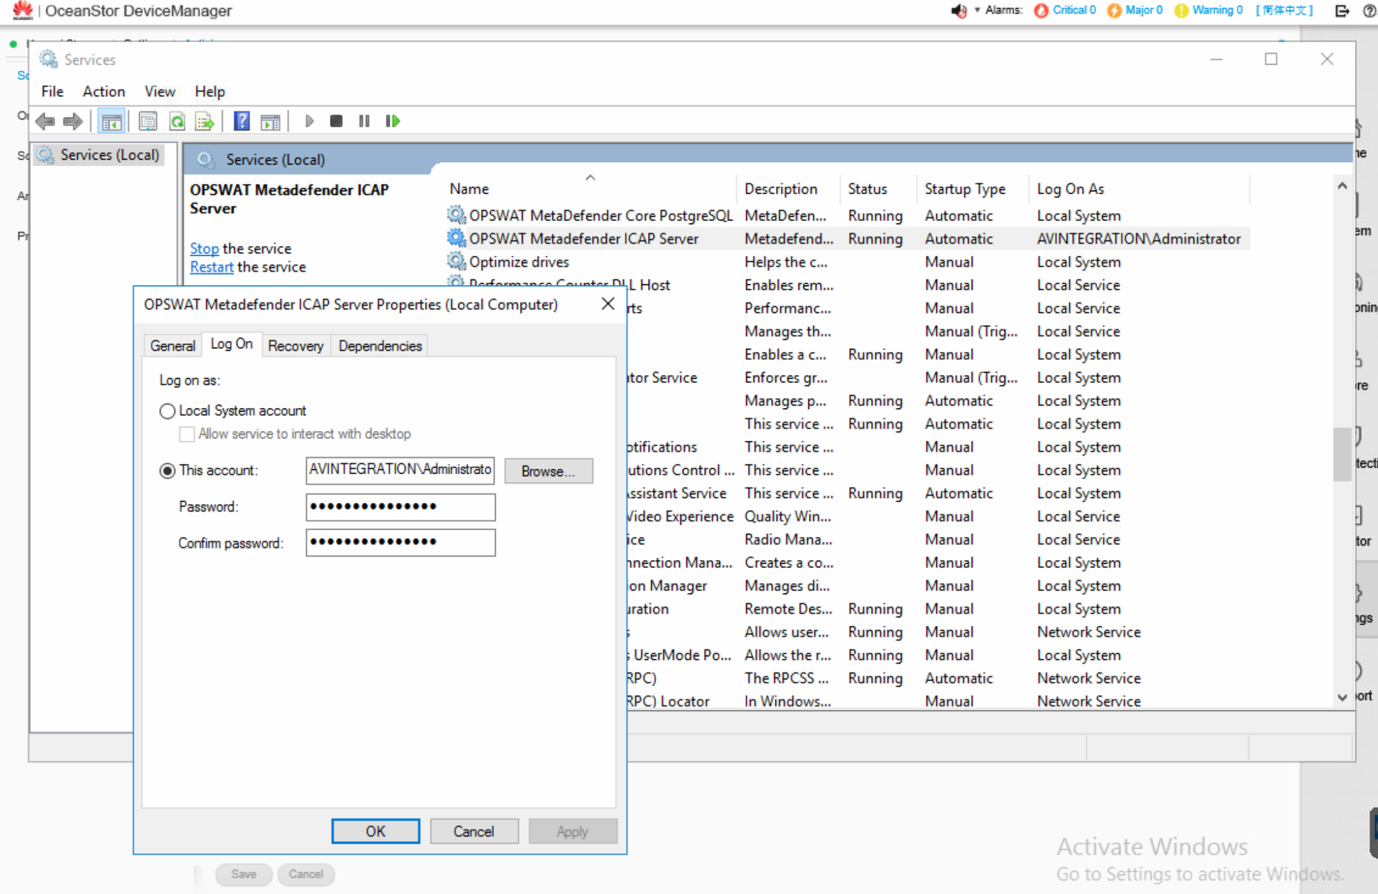The image size is (1378, 894).
Task: Click the Browse... button
Action: 549,471
